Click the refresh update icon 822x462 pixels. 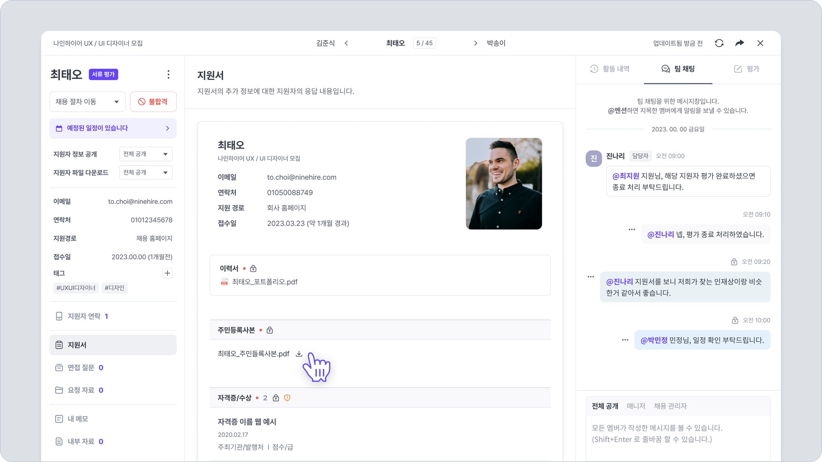coord(719,43)
